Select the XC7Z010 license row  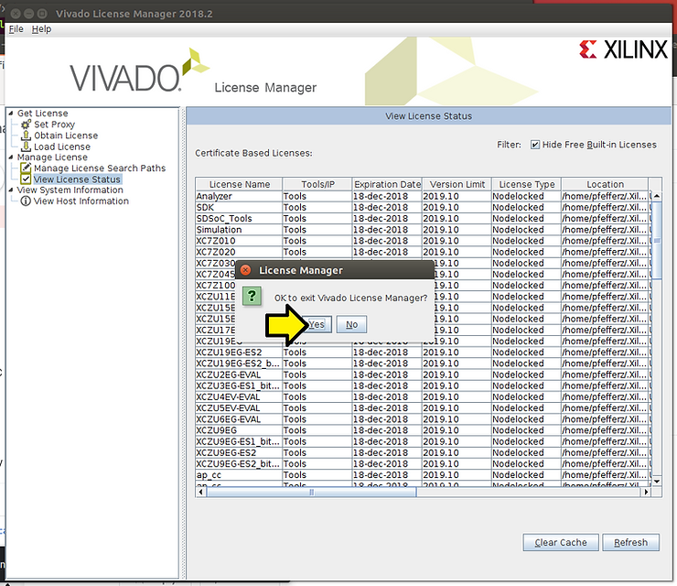coord(423,241)
